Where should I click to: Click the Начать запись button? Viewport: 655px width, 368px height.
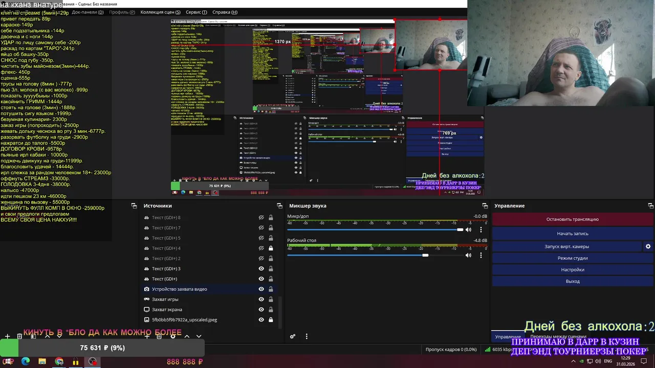pyautogui.click(x=572, y=234)
